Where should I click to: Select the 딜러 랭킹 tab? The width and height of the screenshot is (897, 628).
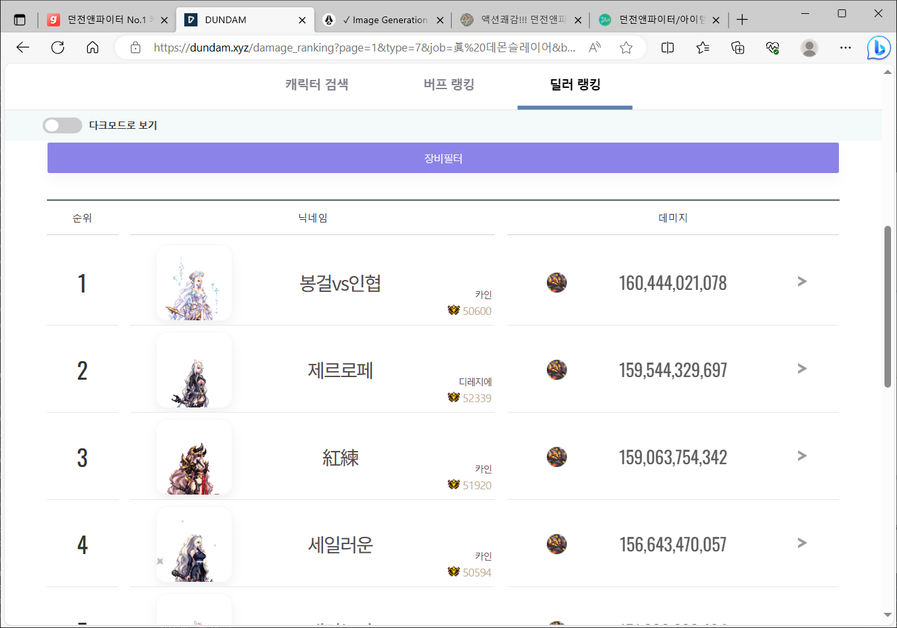click(x=575, y=85)
